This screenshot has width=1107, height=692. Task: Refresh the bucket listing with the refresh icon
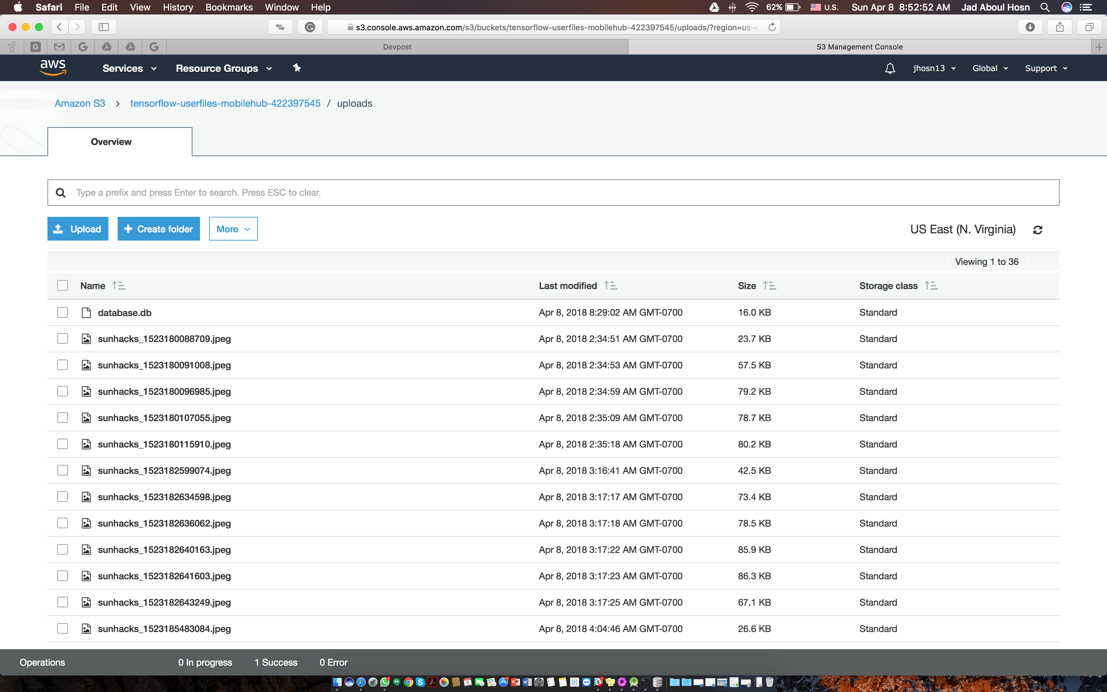point(1037,230)
